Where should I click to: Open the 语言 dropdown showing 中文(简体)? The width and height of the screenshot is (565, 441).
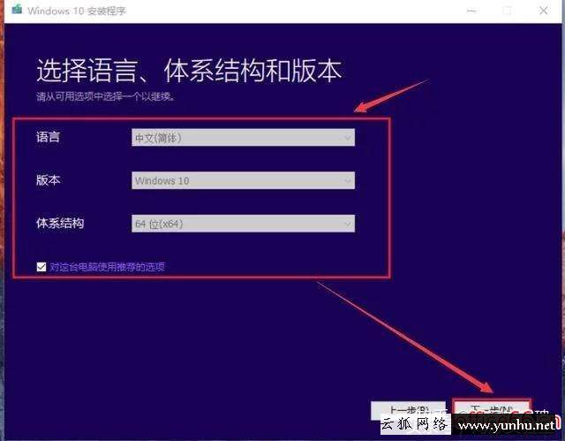(x=243, y=137)
